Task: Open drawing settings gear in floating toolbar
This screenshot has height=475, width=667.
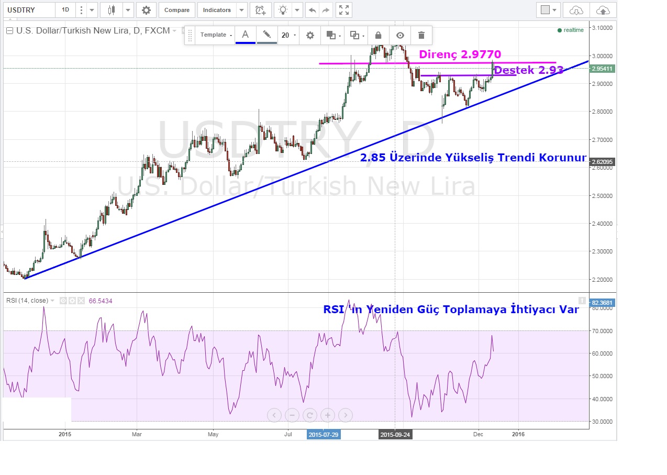Action: (310, 35)
